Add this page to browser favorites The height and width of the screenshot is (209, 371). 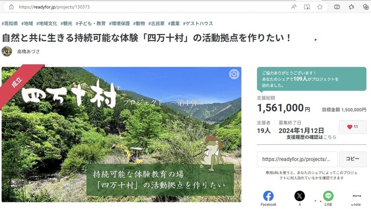(x=320, y=7)
